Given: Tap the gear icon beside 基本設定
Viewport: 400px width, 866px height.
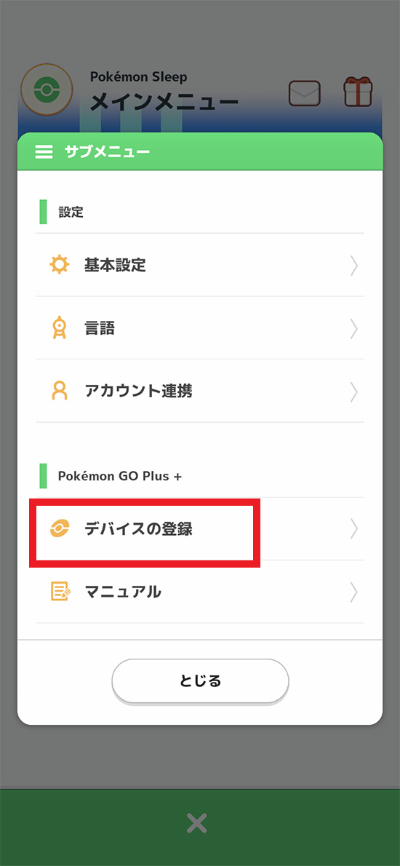Looking at the screenshot, I should click(59, 265).
